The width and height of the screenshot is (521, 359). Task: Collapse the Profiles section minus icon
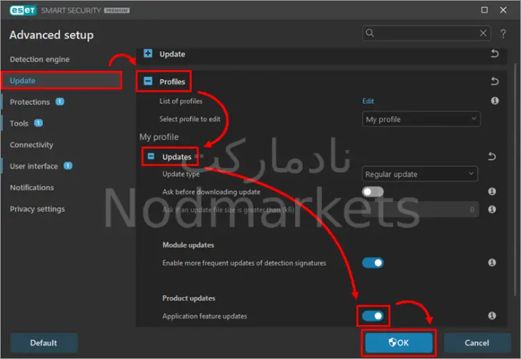point(148,81)
